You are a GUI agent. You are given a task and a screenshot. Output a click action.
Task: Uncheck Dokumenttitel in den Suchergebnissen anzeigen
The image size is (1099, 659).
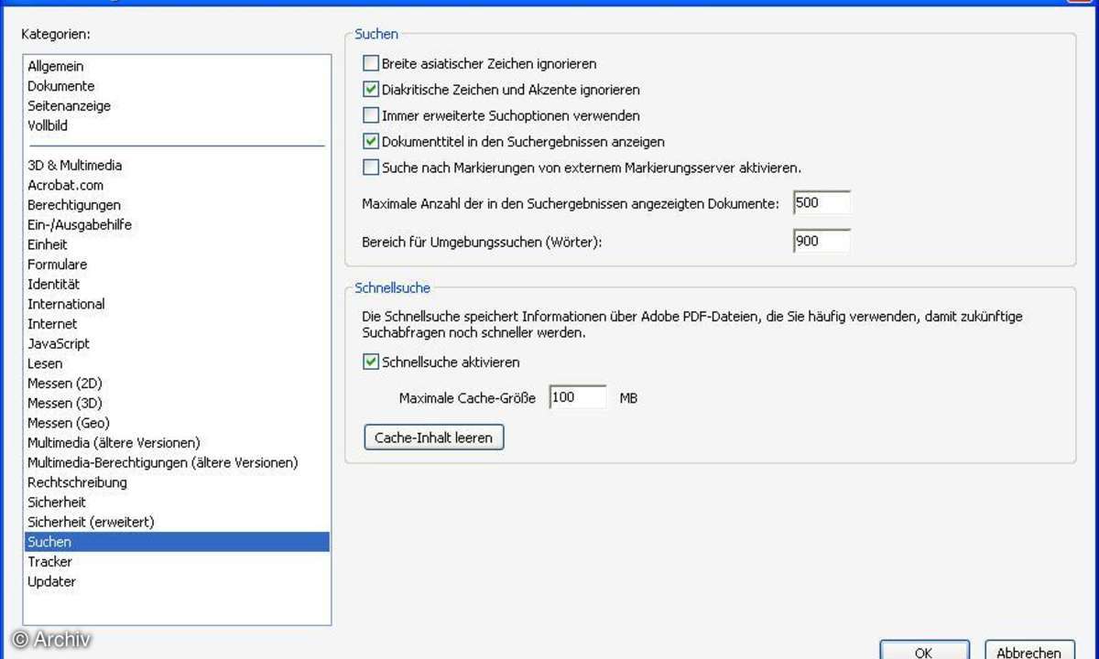(371, 142)
